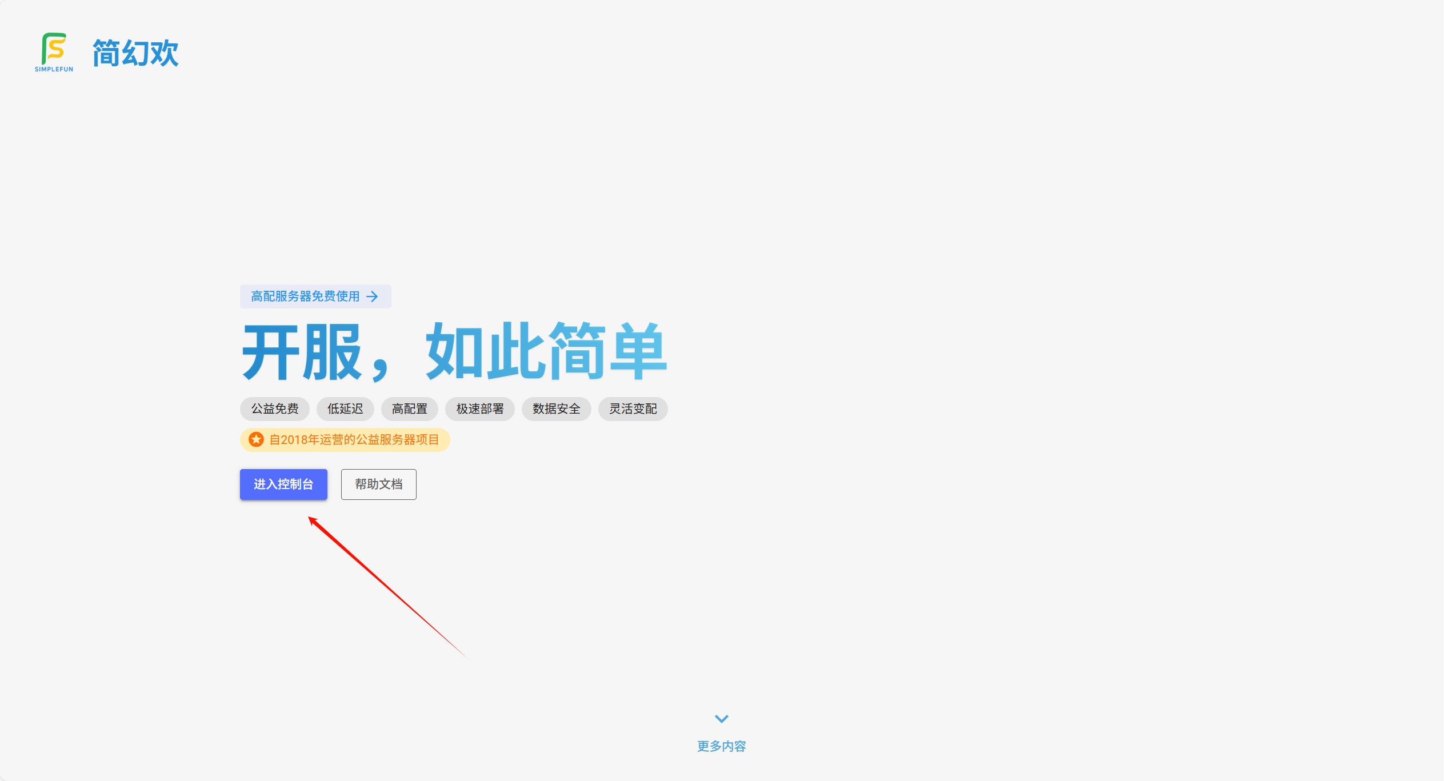Click the 数据安全 tag chip
Screen dimensions: 1444x781
pyautogui.click(x=556, y=408)
